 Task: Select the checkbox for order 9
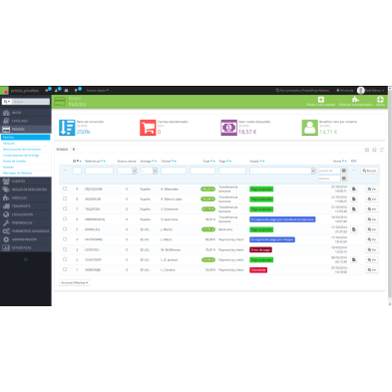[x=65, y=189]
